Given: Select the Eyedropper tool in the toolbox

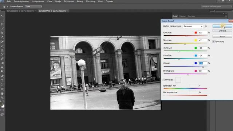Looking at the screenshot, I should (x=2, y=37).
